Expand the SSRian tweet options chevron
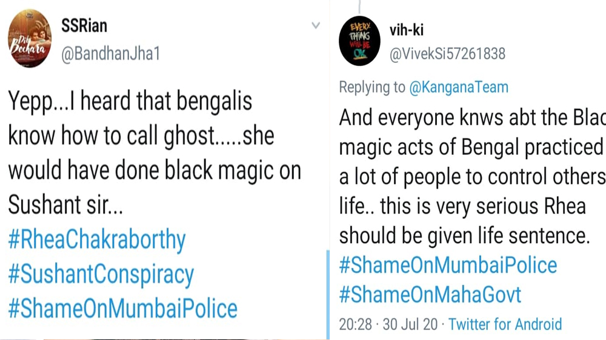Image resolution: width=606 pixels, height=340 pixels. pyautogui.click(x=316, y=25)
